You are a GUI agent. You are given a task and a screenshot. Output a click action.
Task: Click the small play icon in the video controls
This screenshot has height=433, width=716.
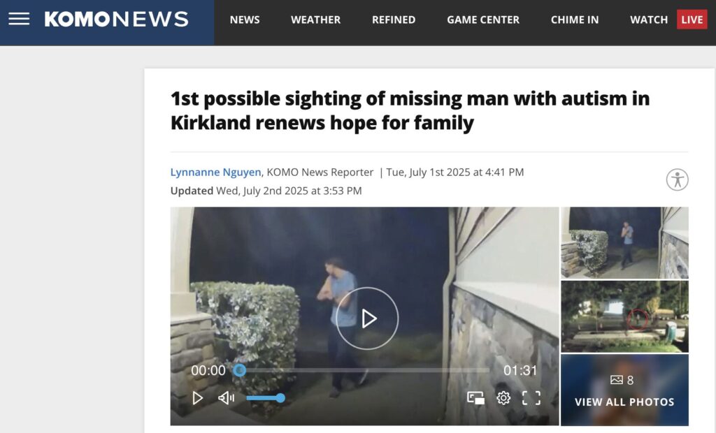(197, 398)
